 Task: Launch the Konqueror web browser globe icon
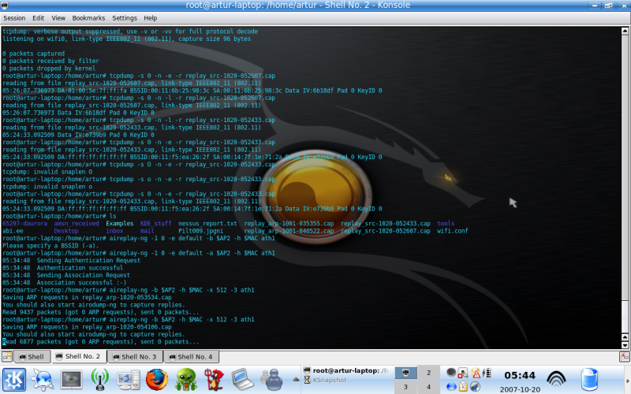[43, 379]
